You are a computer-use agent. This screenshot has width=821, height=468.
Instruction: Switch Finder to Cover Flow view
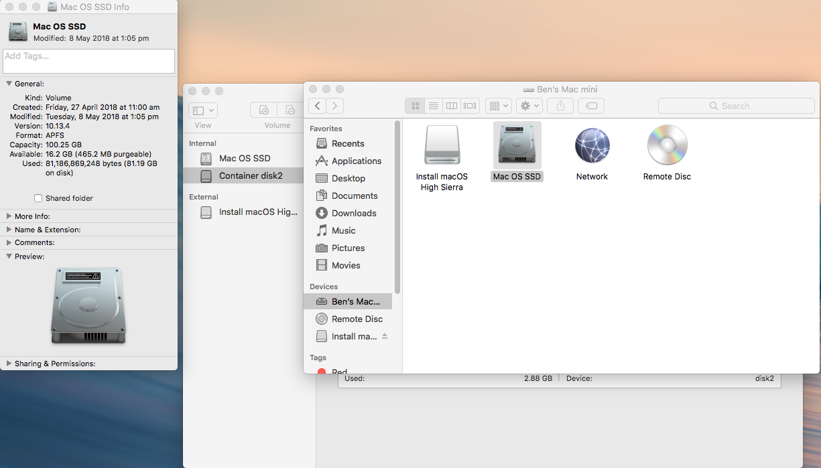470,106
